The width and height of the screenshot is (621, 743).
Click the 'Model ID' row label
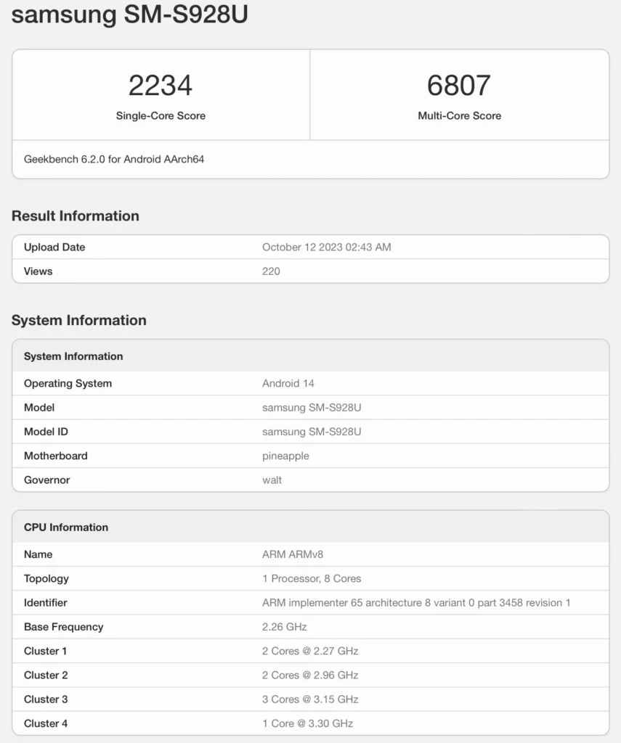pyautogui.click(x=46, y=432)
